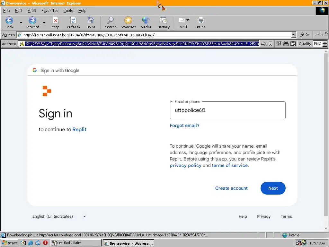329x247 pixels.
Task: Increase Quality with the spinner up arrow
Action: (325, 42)
